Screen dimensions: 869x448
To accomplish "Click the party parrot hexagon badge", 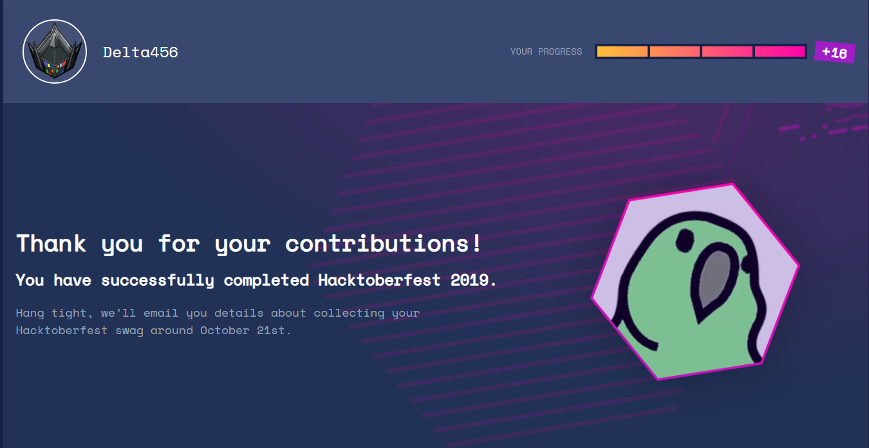I will [695, 282].
